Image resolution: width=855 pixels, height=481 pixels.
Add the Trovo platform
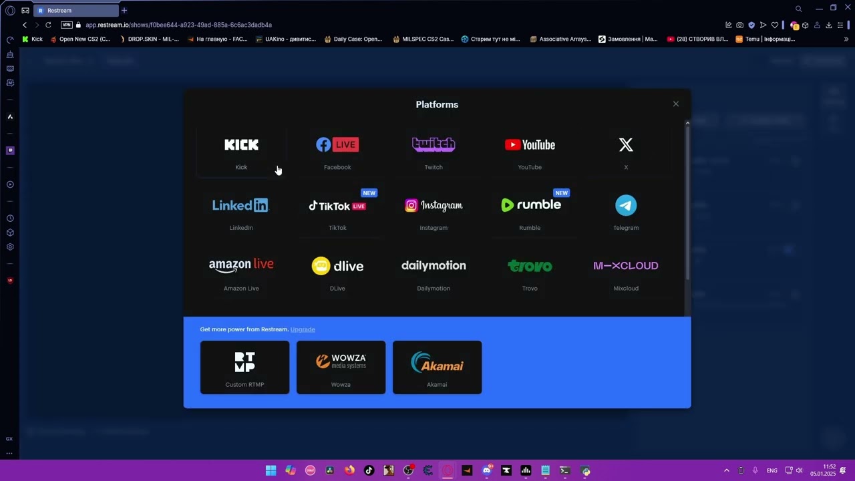tap(530, 275)
